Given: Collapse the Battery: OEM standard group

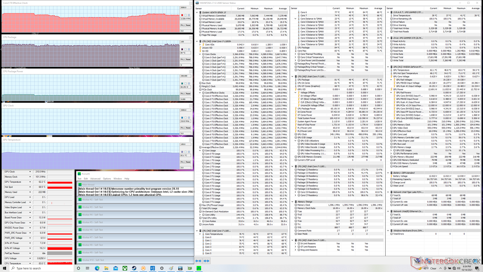Looking at the screenshot, I should point(388,173).
